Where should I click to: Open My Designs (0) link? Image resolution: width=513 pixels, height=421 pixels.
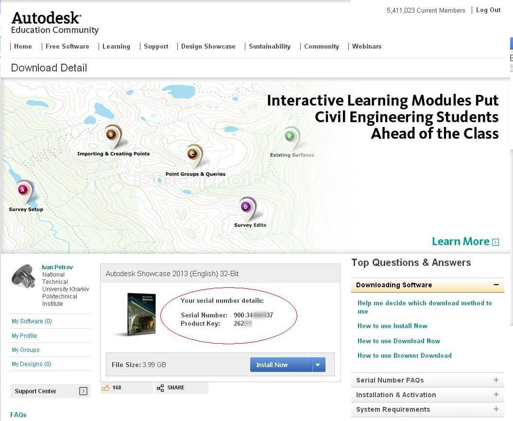pyautogui.click(x=32, y=364)
